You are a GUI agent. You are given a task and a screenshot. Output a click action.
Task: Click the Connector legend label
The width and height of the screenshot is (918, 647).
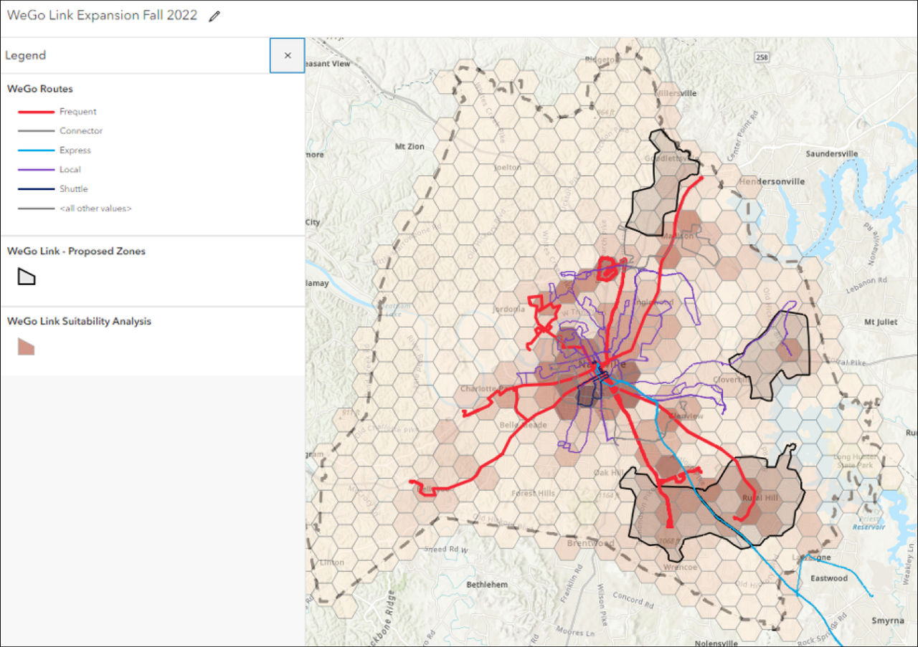point(81,131)
